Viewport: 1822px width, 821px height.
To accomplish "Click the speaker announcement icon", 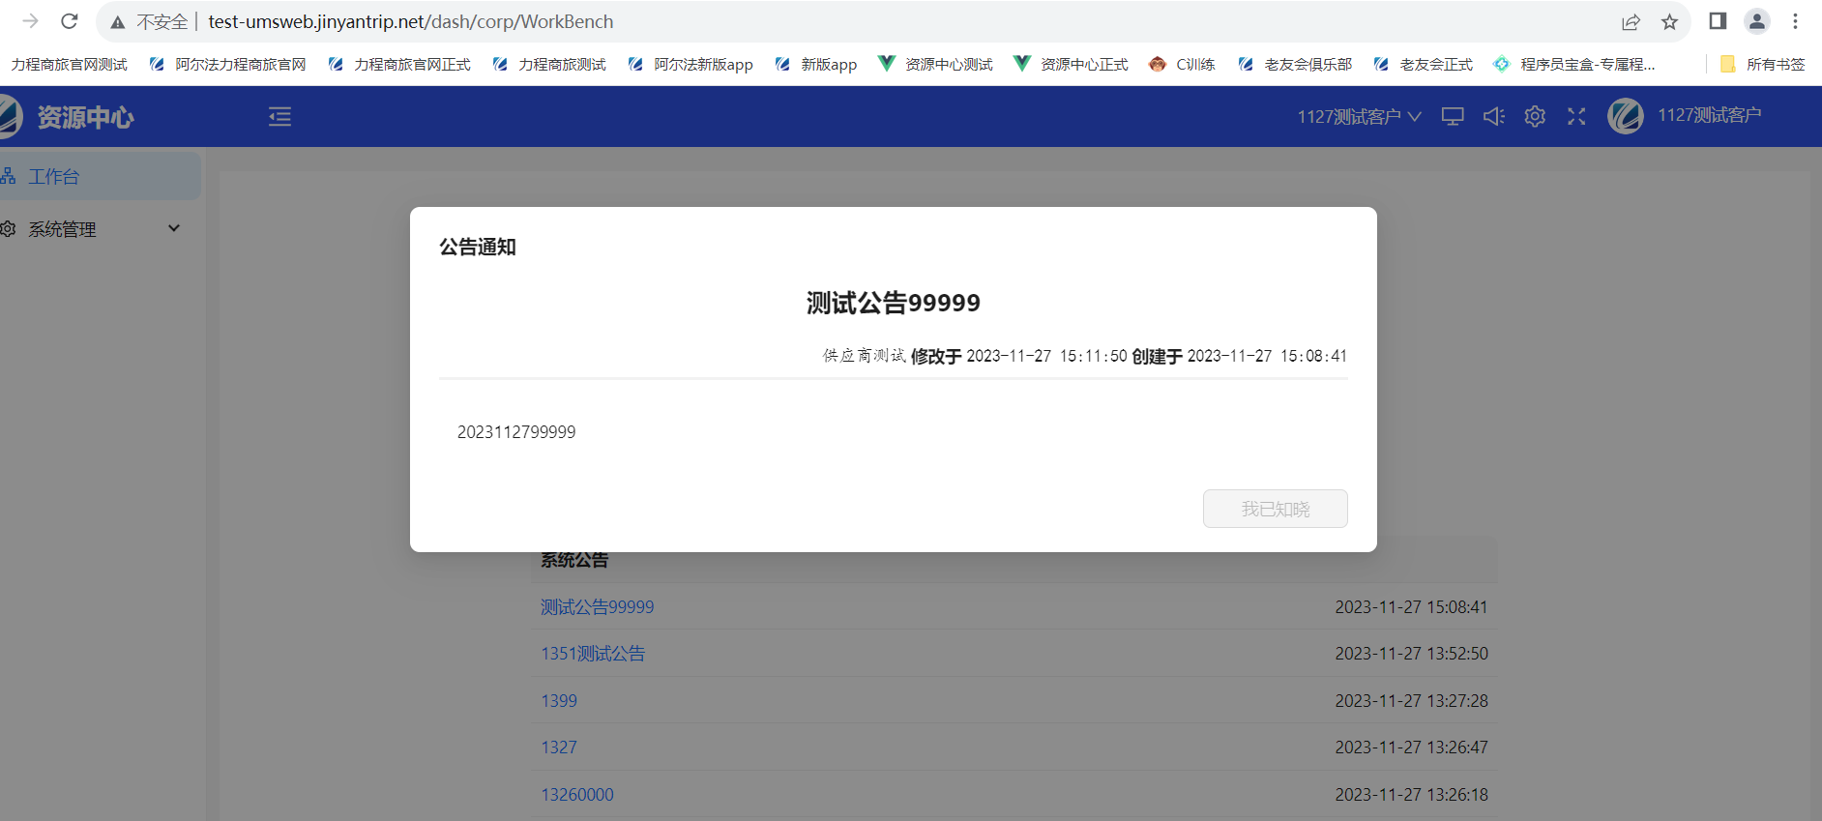I will coord(1494,117).
